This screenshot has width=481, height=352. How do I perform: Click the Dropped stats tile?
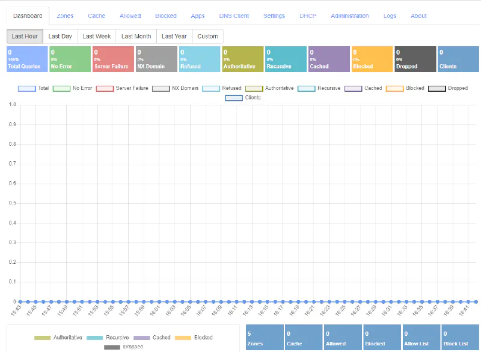point(415,59)
